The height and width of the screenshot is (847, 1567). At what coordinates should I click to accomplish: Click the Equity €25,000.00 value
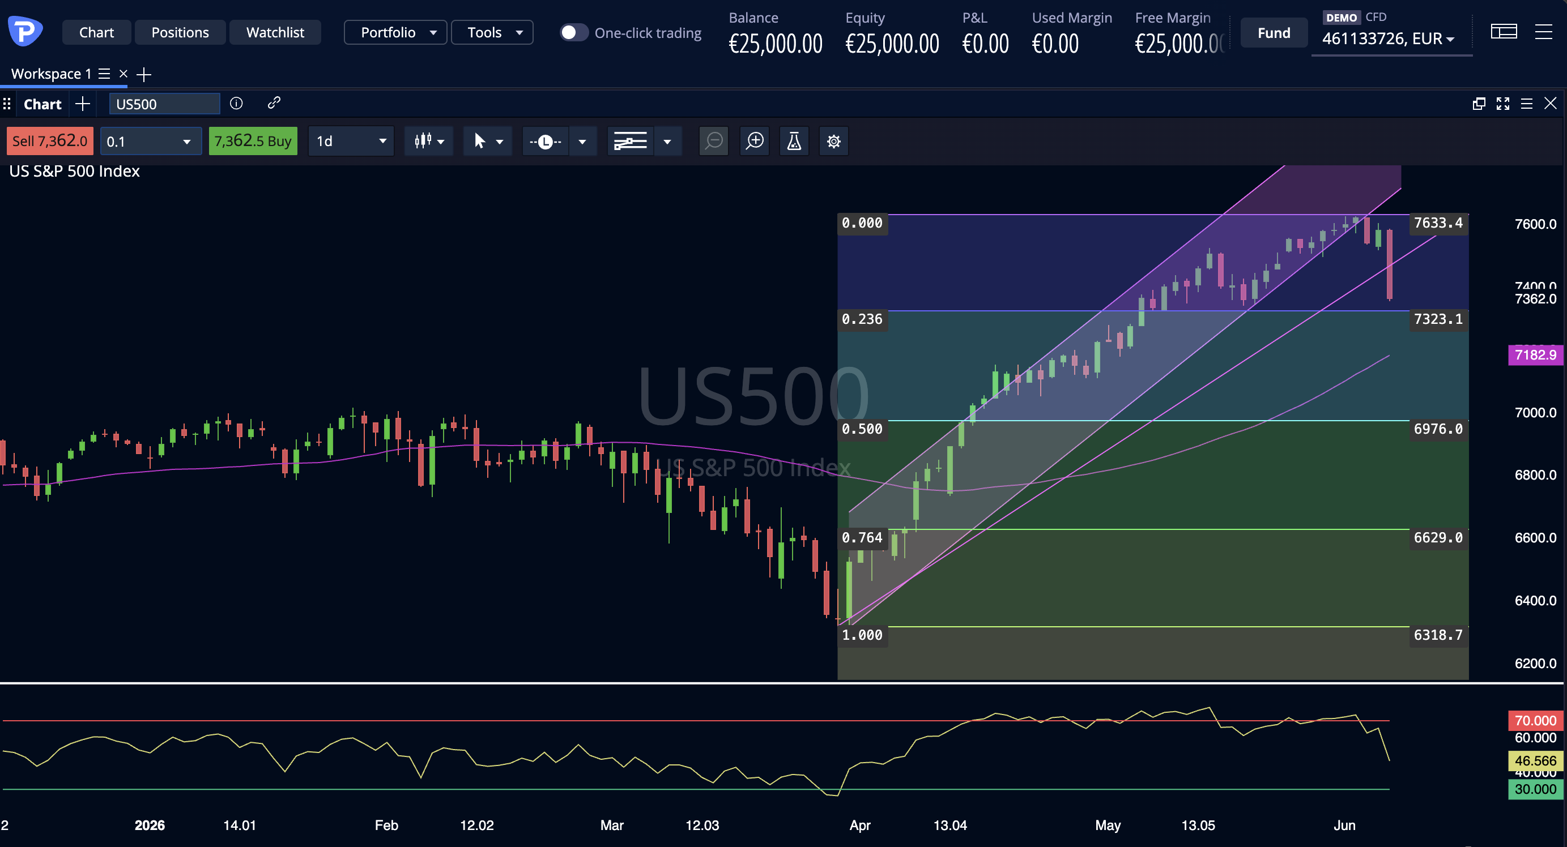[892, 44]
